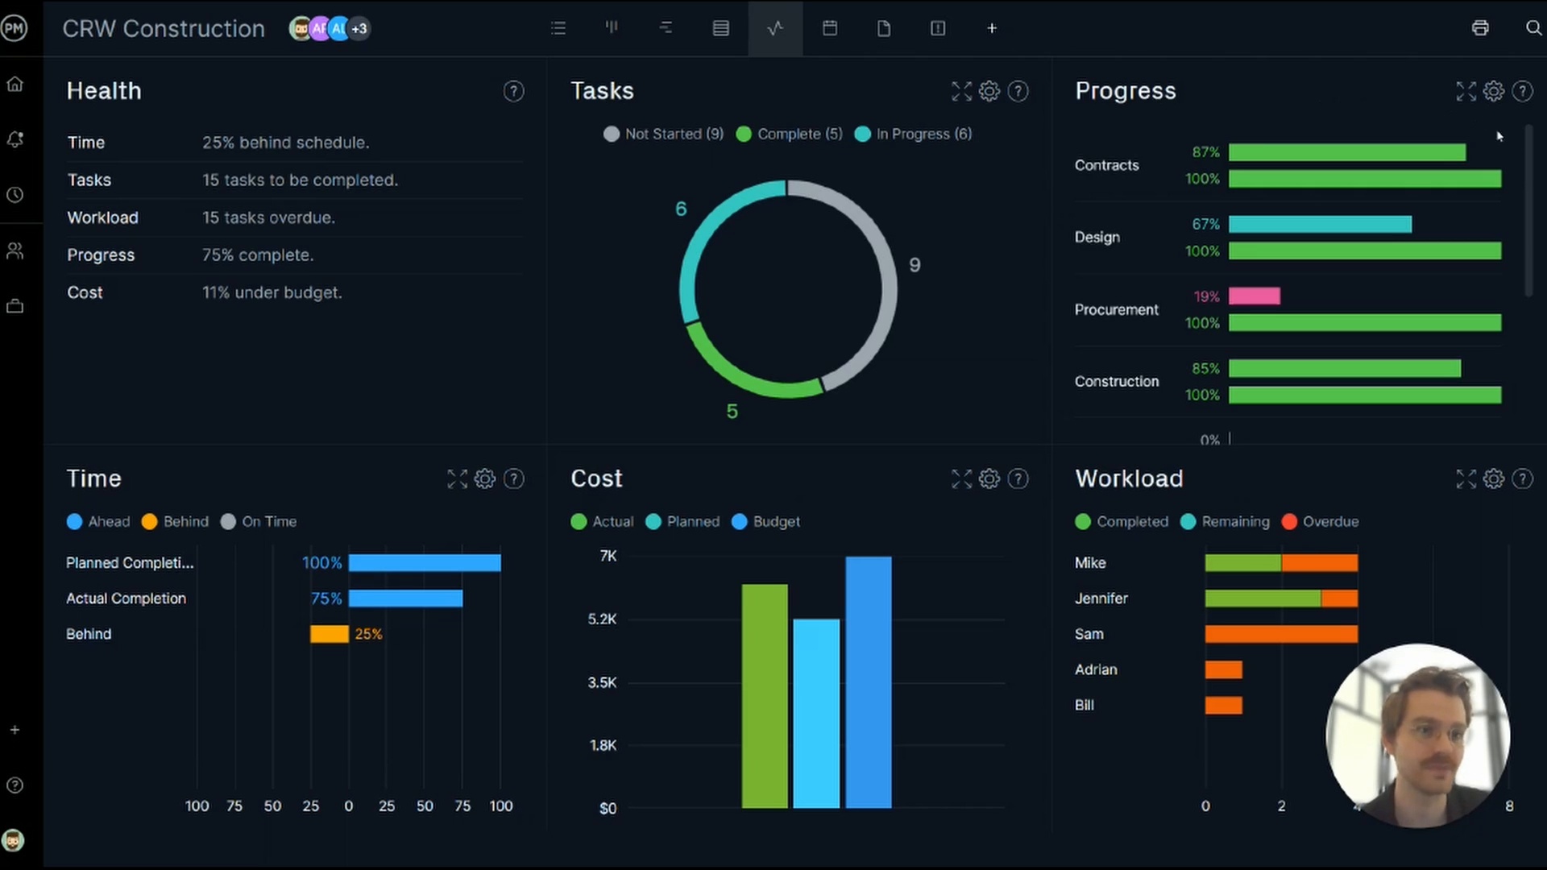The height and width of the screenshot is (870, 1547).
Task: Select '15 tasks overdue.' workload text
Action: 268,217
